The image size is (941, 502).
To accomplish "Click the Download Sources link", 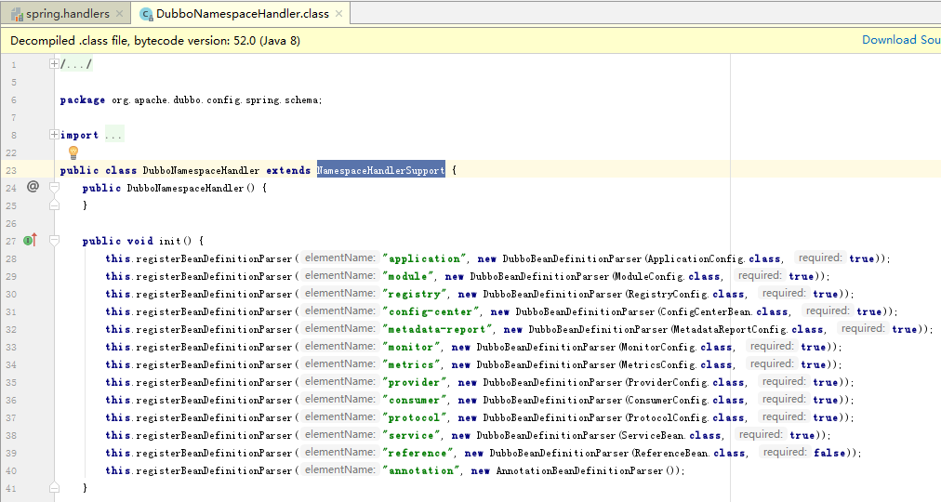I will point(901,40).
